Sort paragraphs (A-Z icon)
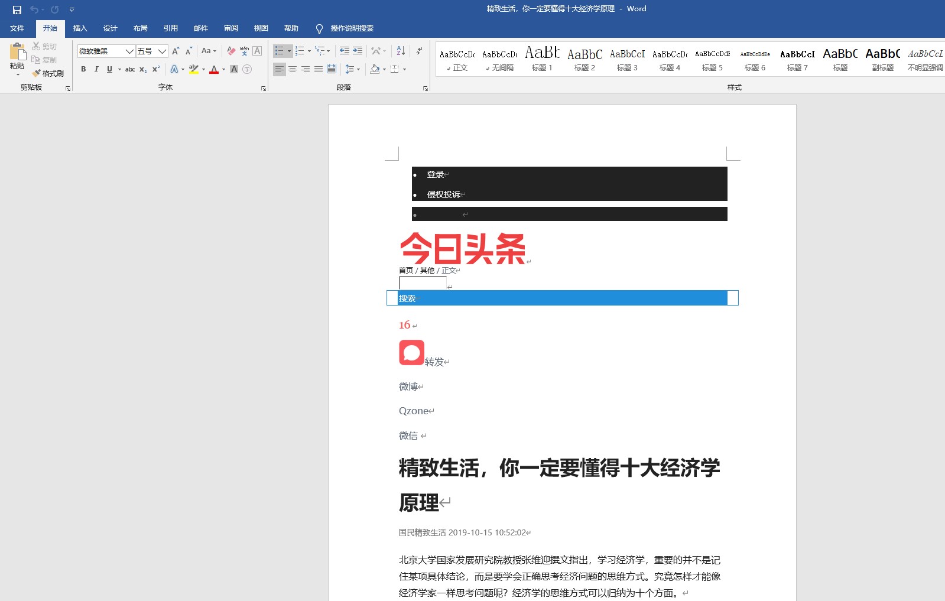The image size is (945, 601). point(401,51)
